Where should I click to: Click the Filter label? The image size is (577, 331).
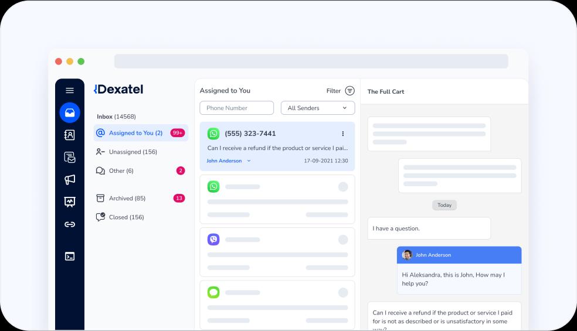[334, 91]
